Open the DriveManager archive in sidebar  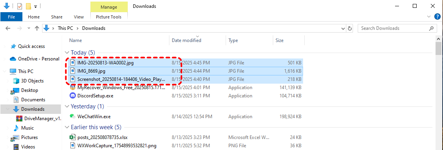(42, 119)
